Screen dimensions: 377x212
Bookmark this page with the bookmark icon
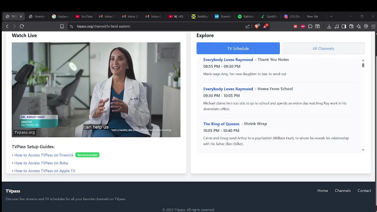point(62,26)
